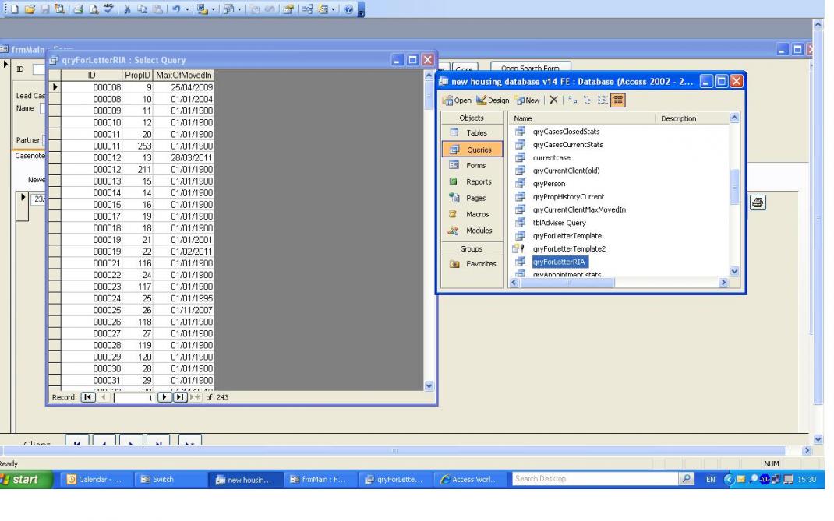Click the OfficeLinks icon

click(x=202, y=9)
